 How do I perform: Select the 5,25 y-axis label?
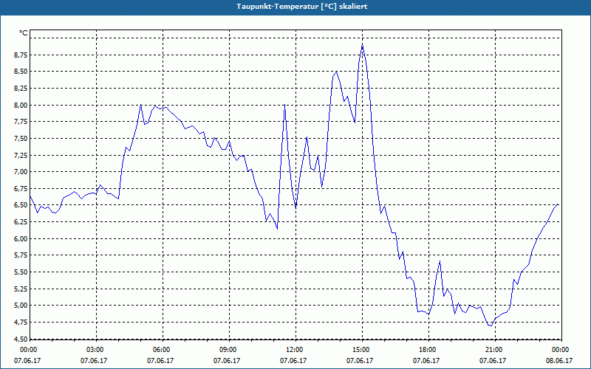click(x=20, y=289)
